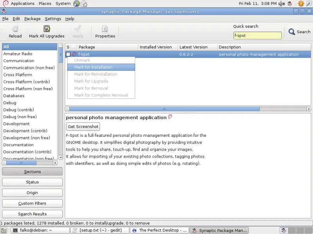Sort by the Package column header

[107, 47]
